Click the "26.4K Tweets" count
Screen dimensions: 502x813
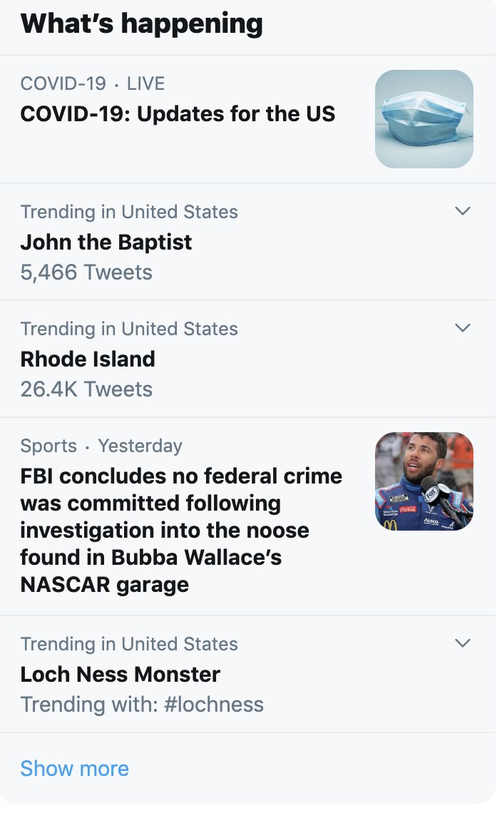click(86, 389)
